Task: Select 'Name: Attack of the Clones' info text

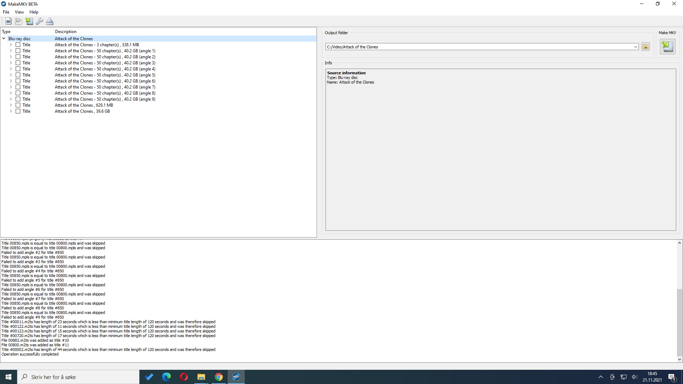Action: click(x=350, y=82)
